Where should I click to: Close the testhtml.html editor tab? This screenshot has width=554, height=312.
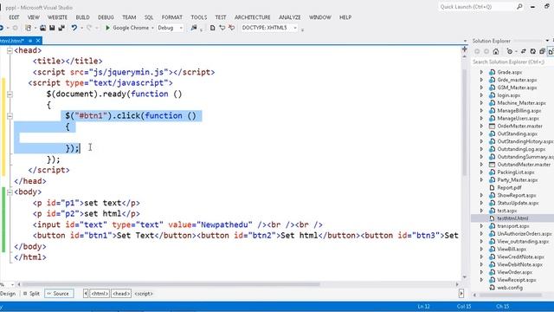tap(38, 41)
